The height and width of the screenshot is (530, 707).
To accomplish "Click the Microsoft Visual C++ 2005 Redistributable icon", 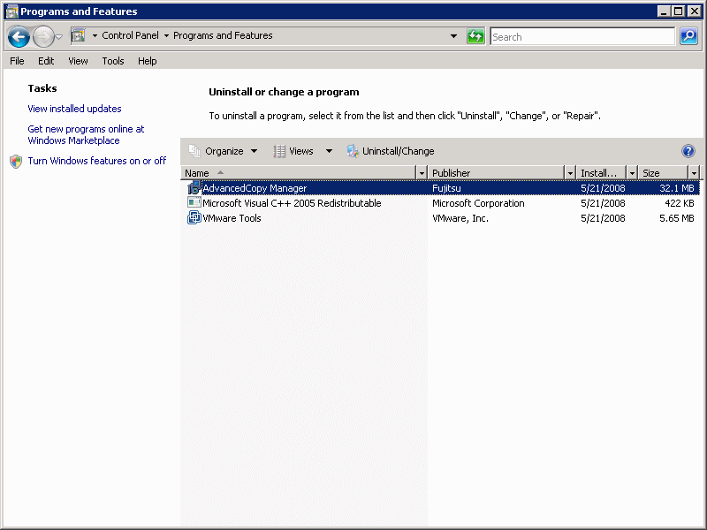I will 194,203.
